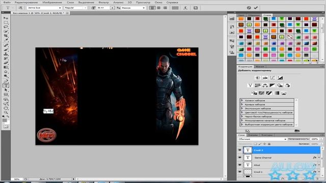
Task: Open the warp text dialog icon
Action: [185, 8]
